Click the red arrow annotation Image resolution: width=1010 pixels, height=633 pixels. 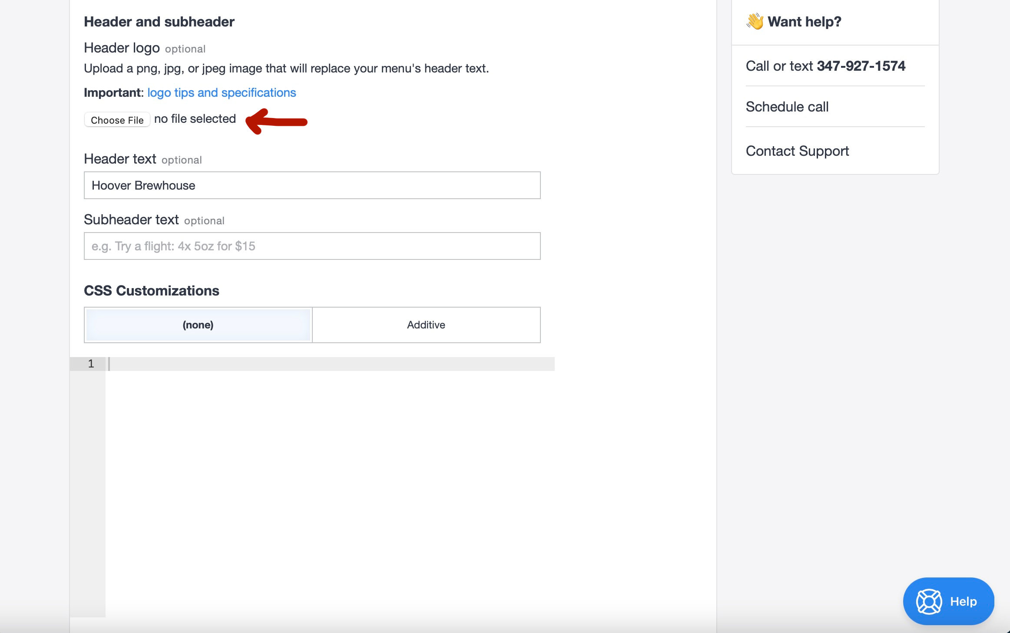[276, 121]
